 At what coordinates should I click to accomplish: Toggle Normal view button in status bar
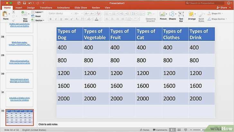coord(173,130)
